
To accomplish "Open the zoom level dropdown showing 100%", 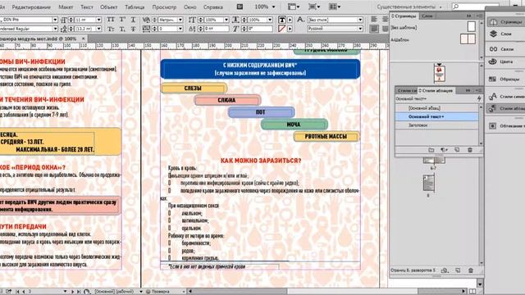I will click(x=273, y=7).
